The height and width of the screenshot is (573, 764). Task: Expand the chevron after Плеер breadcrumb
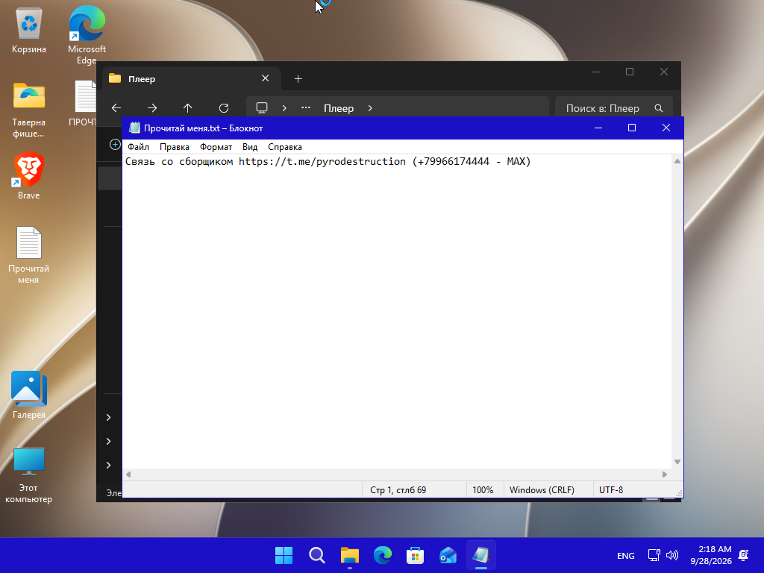point(370,108)
